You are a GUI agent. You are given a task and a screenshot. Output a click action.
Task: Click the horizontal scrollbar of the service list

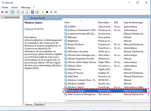tap(94, 101)
